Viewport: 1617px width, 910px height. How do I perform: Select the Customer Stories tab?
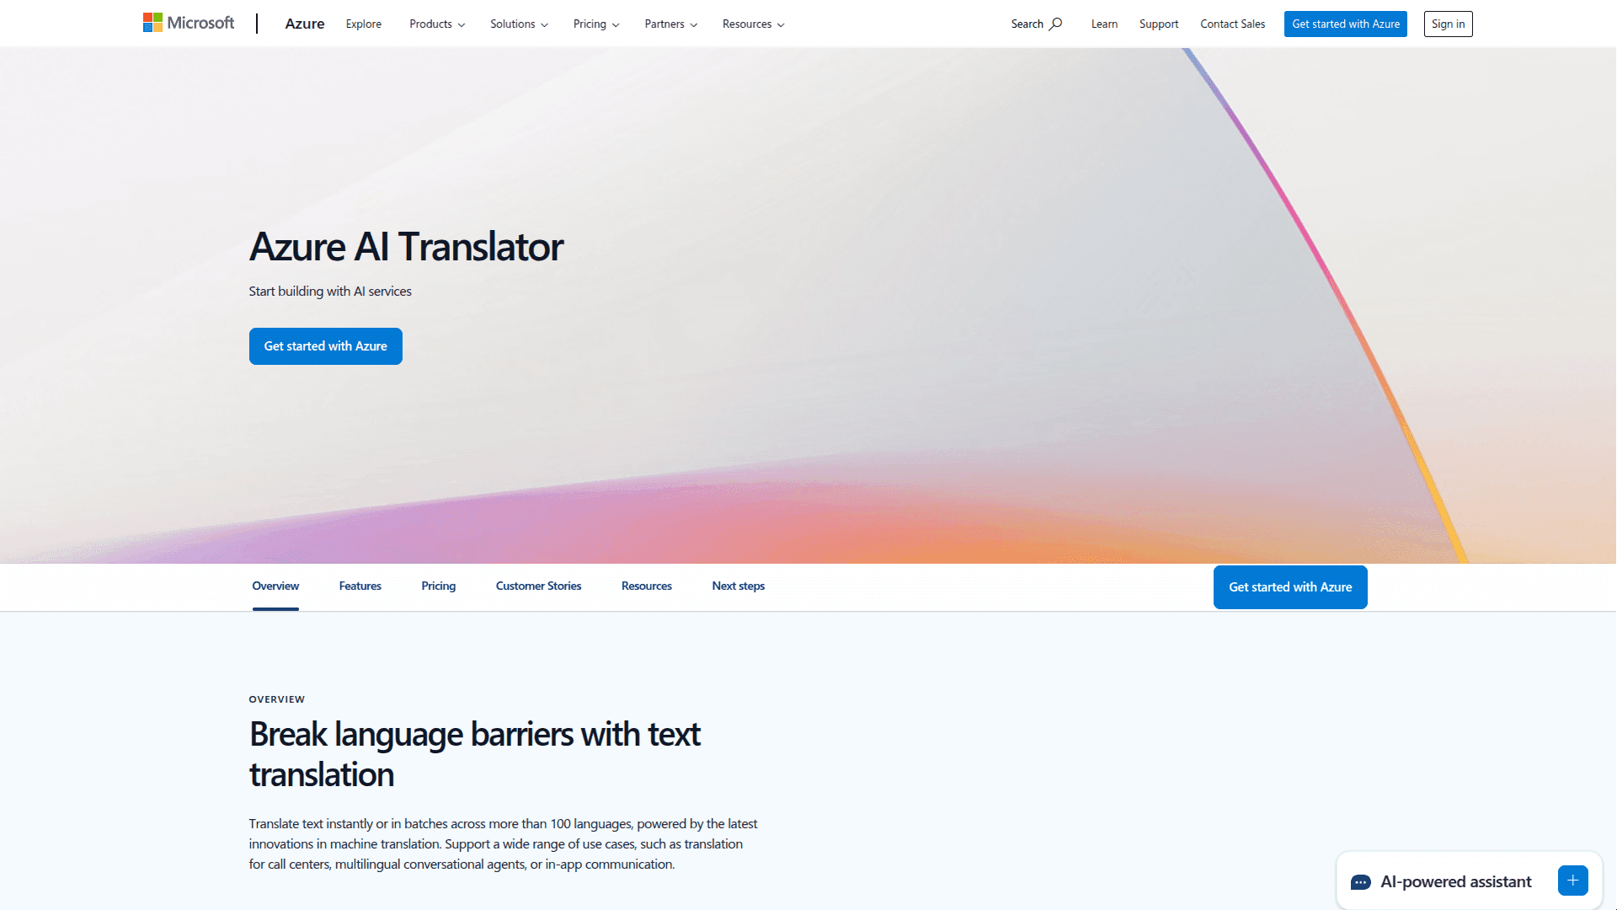click(539, 586)
